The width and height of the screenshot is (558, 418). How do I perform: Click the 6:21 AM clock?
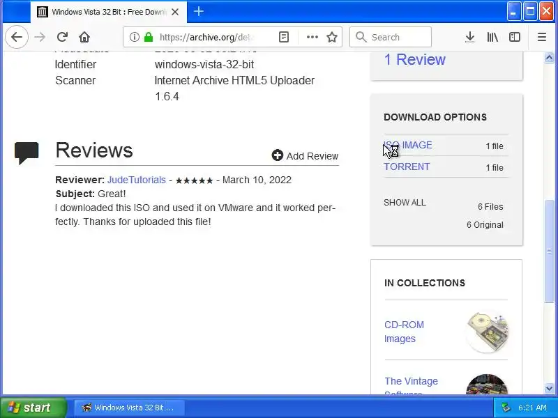click(x=532, y=408)
